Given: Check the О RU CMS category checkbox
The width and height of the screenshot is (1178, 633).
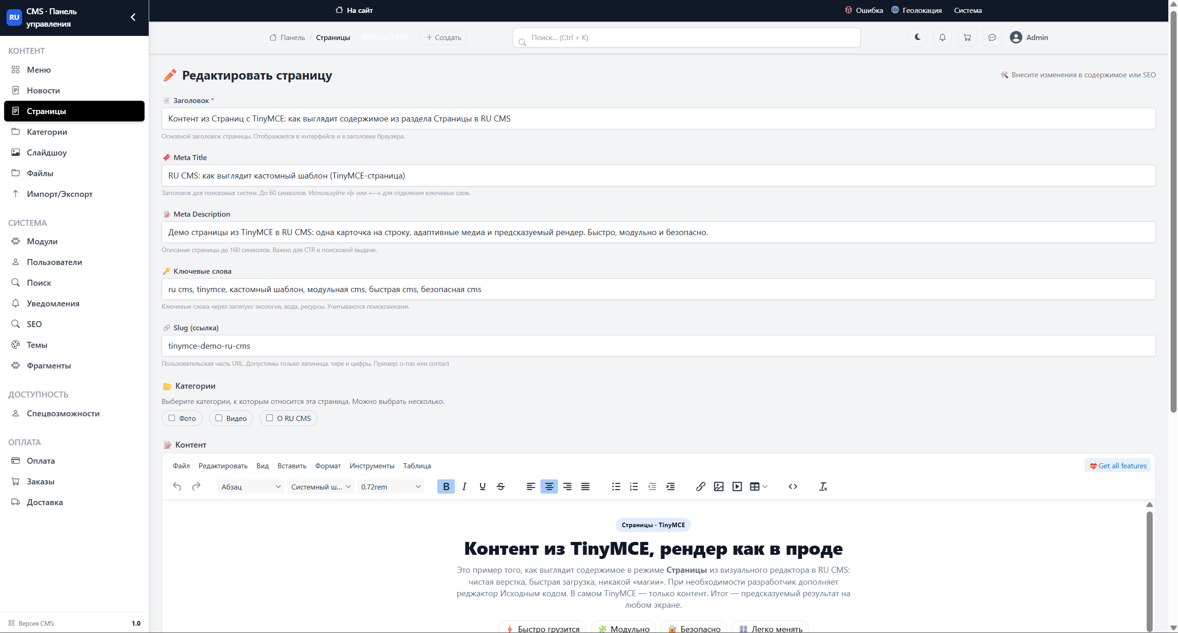Looking at the screenshot, I should point(270,418).
